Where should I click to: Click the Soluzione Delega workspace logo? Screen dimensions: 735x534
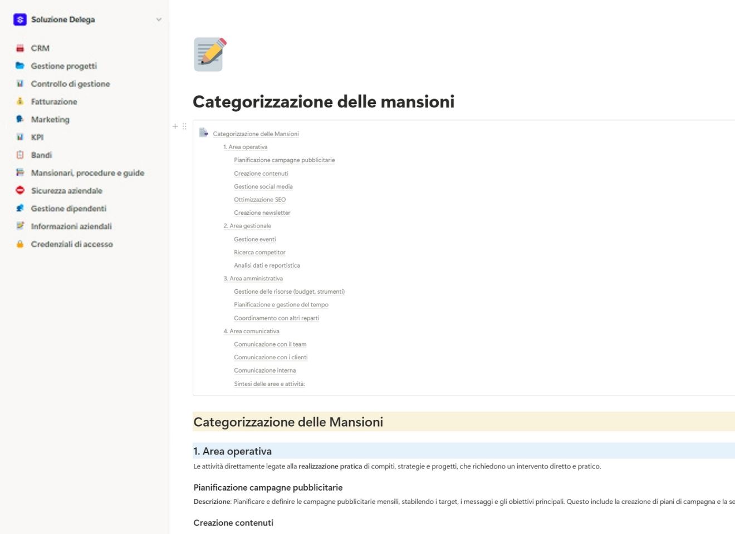19,19
